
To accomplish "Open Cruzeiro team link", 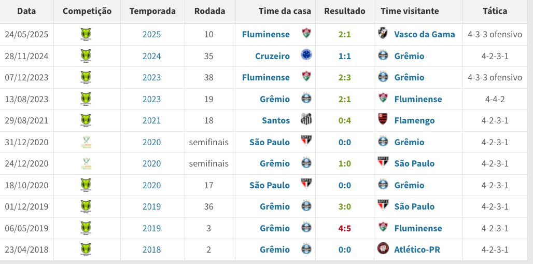I will pyautogui.click(x=272, y=56).
